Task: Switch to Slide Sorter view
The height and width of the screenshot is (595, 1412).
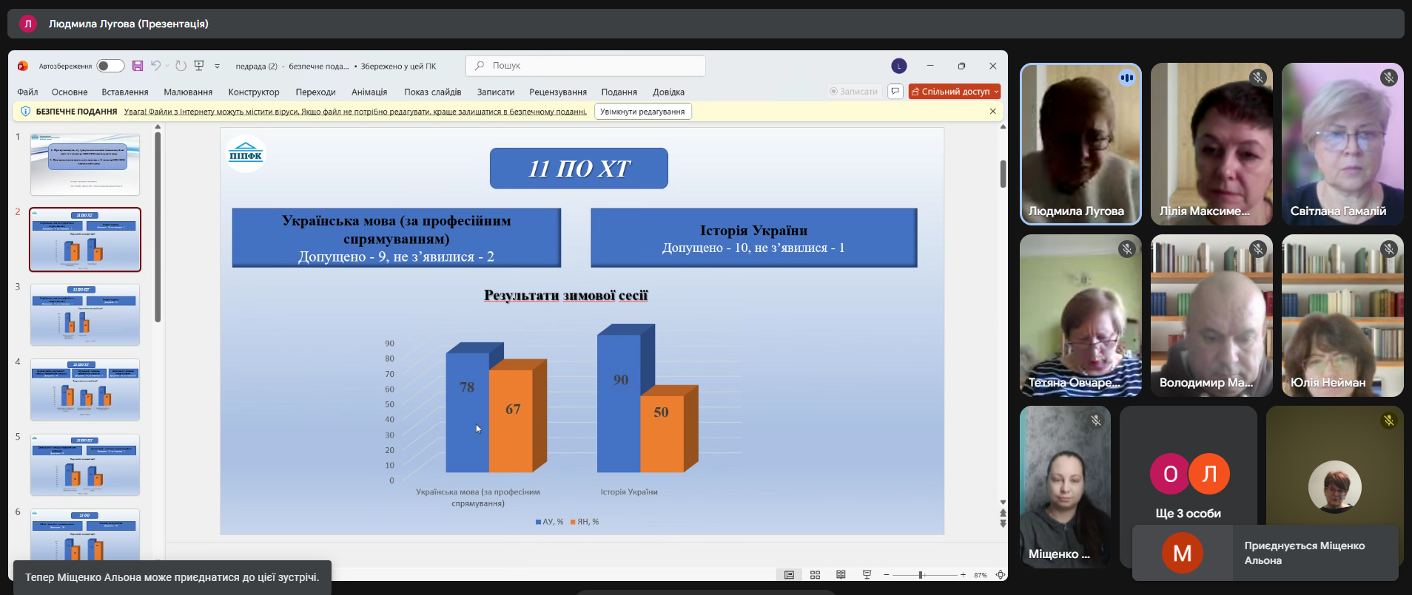Action: (x=815, y=575)
